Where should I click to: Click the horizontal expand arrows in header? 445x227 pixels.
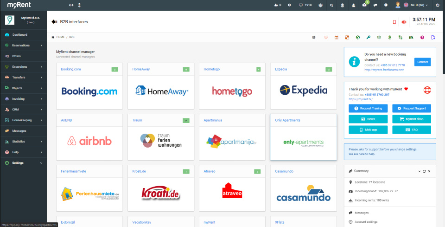tap(71, 5)
